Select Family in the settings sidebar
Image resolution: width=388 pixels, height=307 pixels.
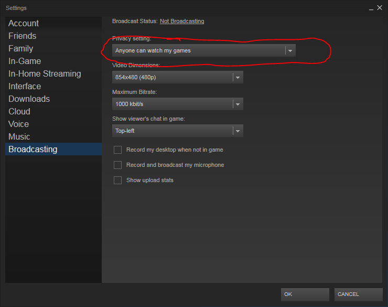[x=53, y=48]
